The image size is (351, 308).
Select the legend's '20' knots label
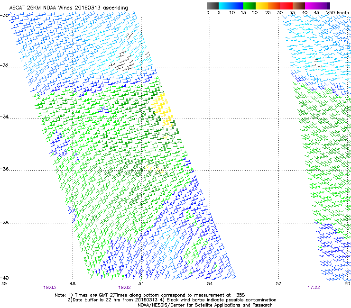[255, 13]
